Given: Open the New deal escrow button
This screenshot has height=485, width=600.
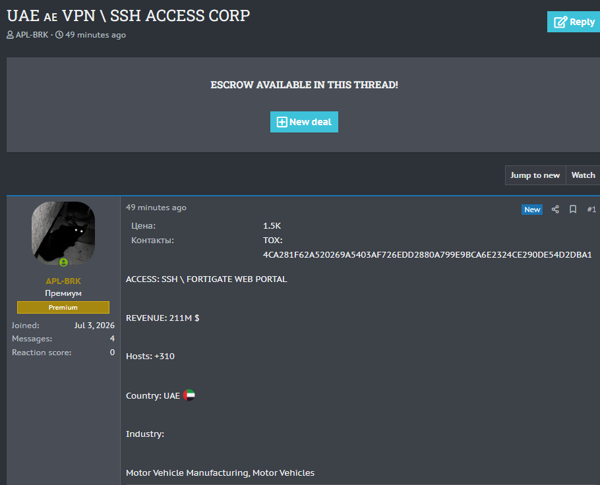Looking at the screenshot, I should [x=304, y=122].
